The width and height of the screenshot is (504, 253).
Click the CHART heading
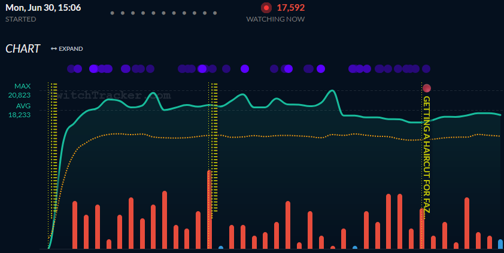23,49
